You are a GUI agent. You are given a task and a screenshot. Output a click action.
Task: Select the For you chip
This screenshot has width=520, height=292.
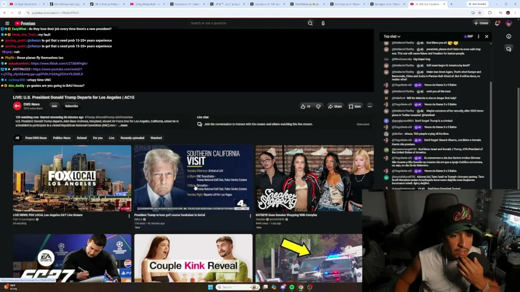click(97, 138)
